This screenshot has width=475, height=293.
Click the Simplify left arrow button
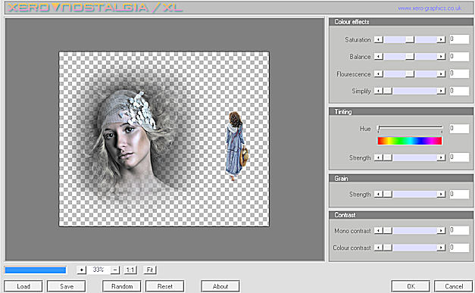point(378,91)
